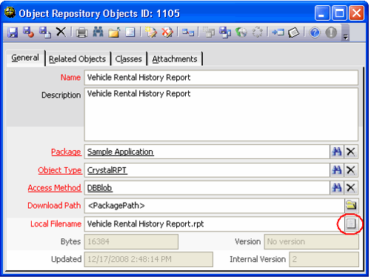Image resolution: width=391 pixels, height=279 pixels.
Task: Click the black X delete toolbar icon
Action: [x=61, y=33]
